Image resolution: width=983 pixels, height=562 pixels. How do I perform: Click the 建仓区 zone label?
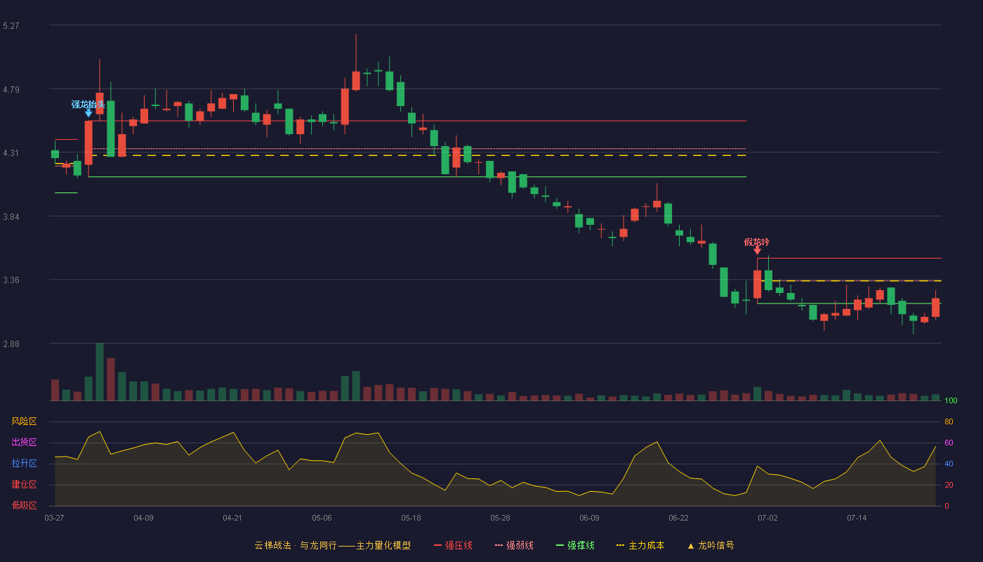pos(24,485)
